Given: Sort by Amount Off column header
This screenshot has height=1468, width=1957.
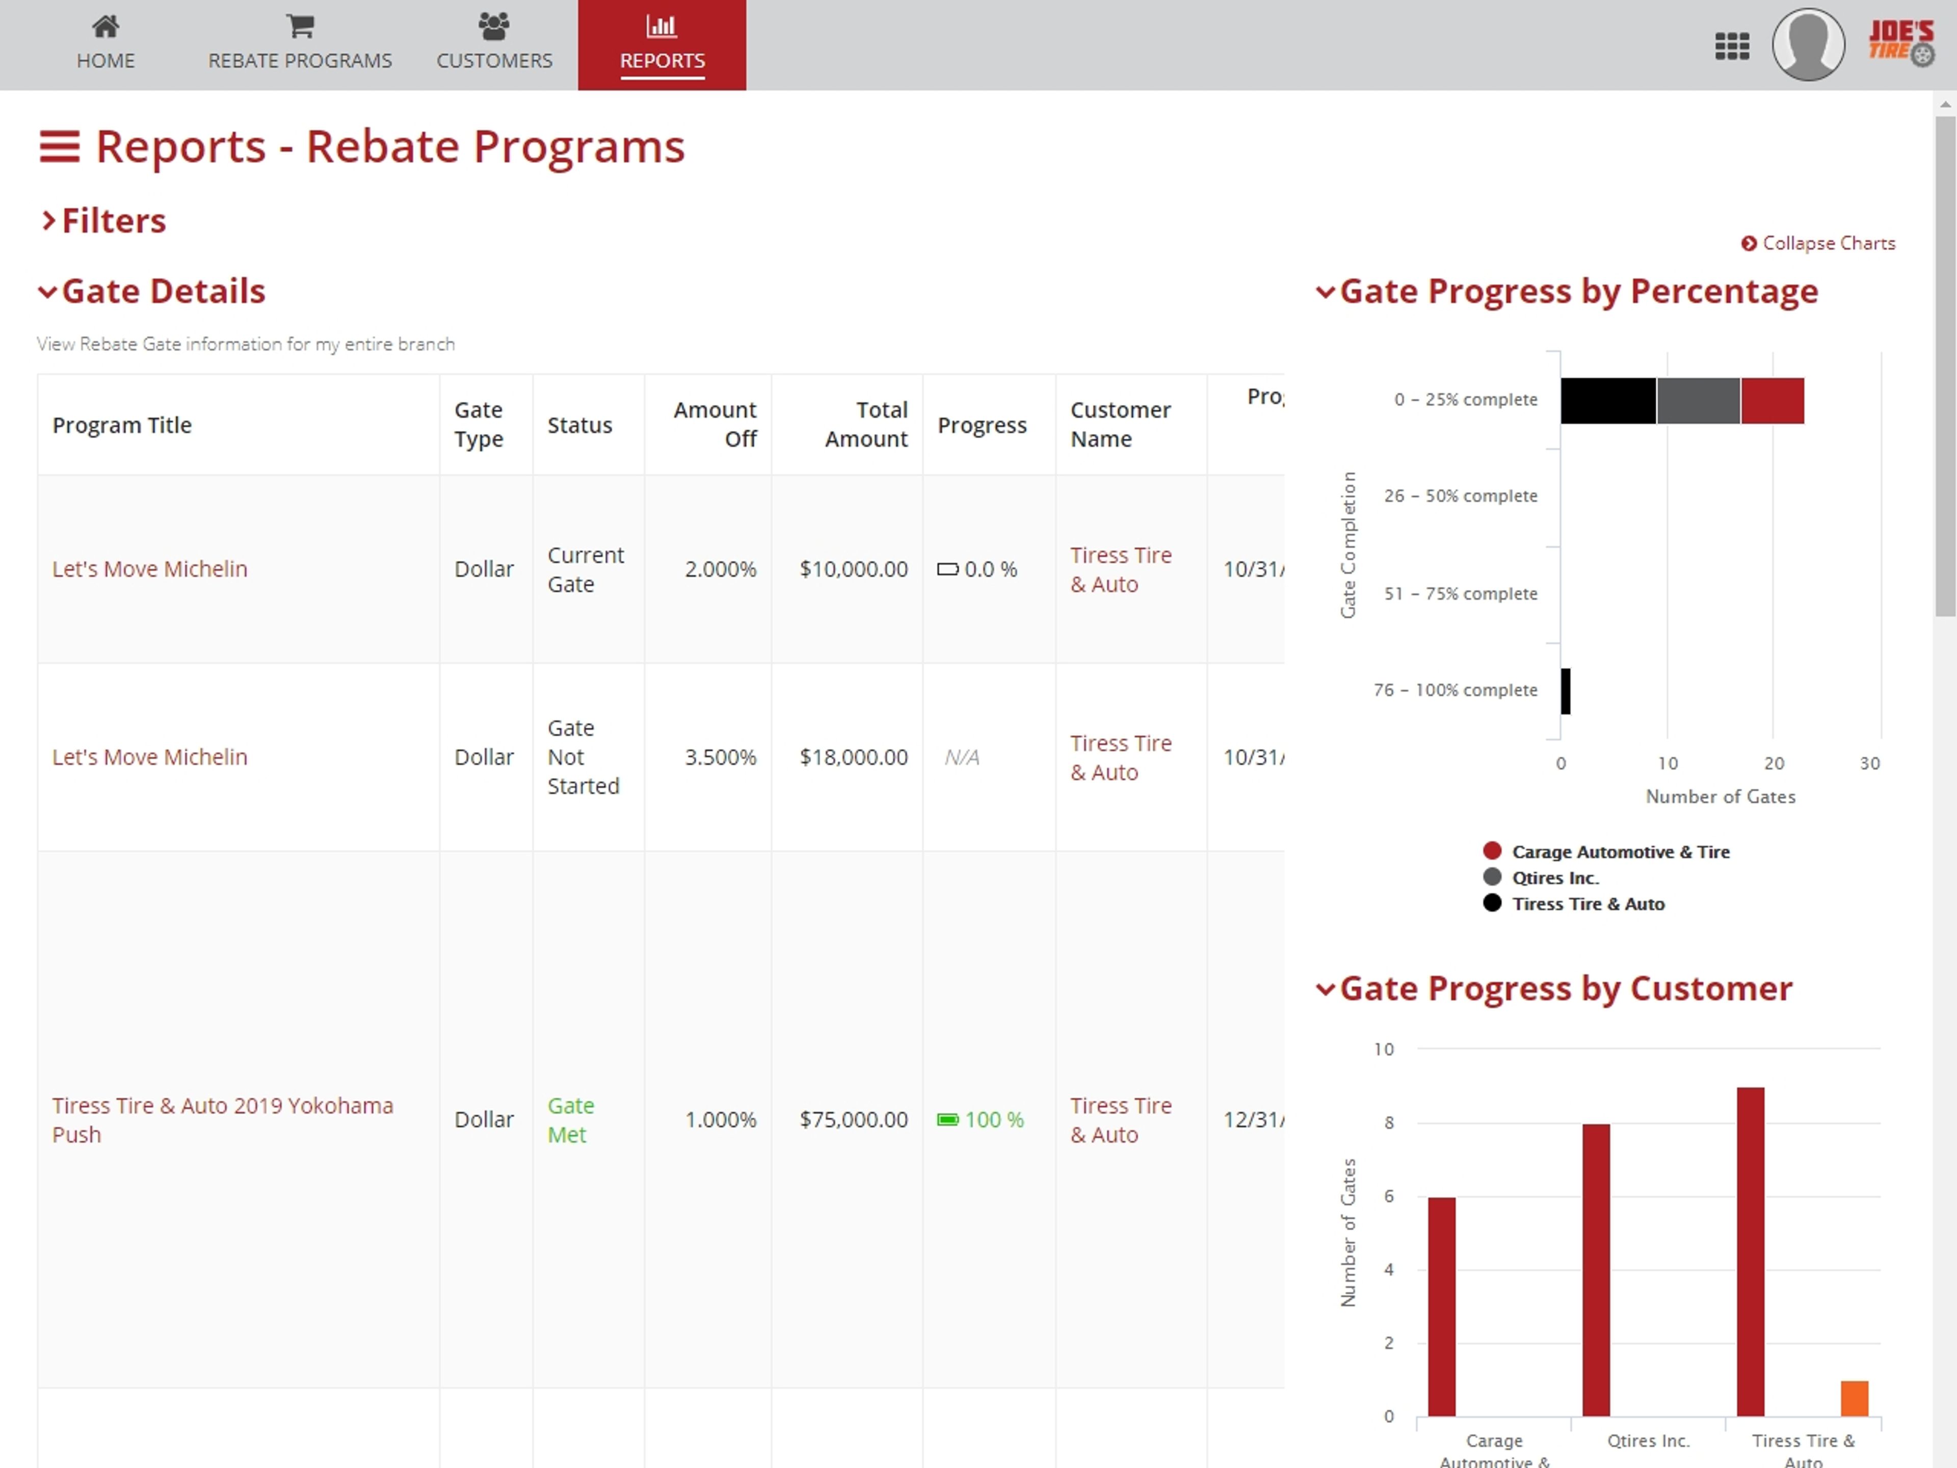Looking at the screenshot, I should click(x=708, y=425).
